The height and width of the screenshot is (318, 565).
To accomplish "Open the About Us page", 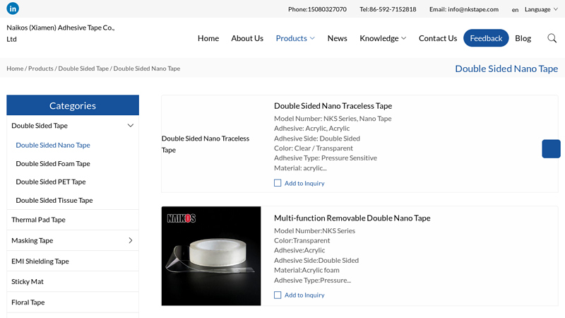I will pyautogui.click(x=247, y=38).
